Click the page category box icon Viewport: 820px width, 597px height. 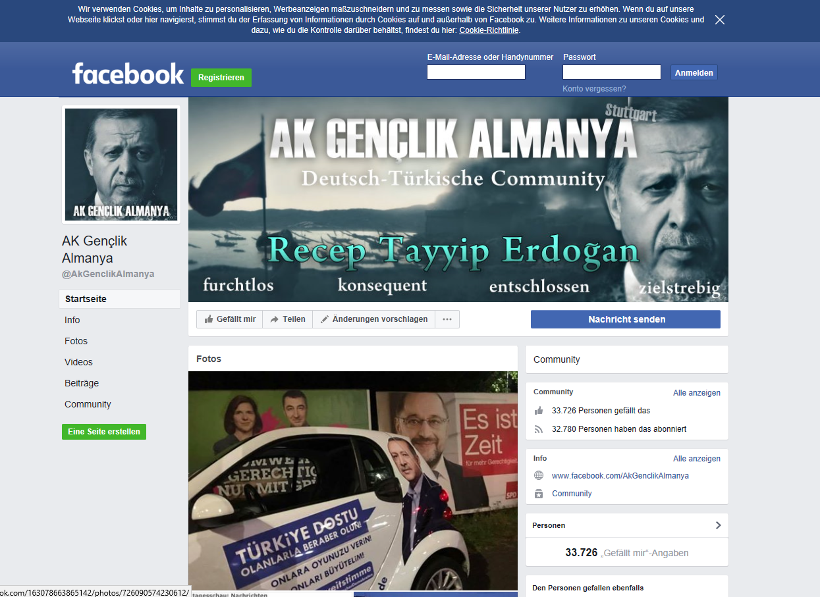tap(539, 494)
